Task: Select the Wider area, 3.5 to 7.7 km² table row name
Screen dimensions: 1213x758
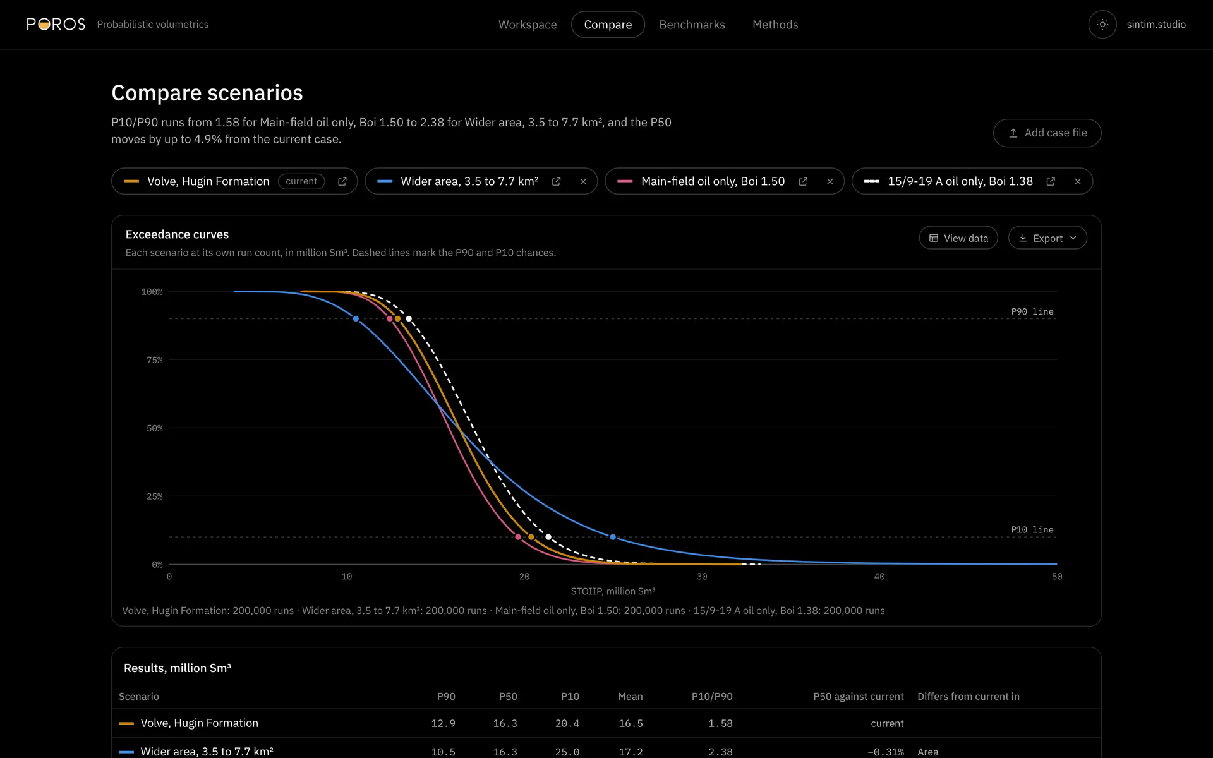Action: pos(207,752)
